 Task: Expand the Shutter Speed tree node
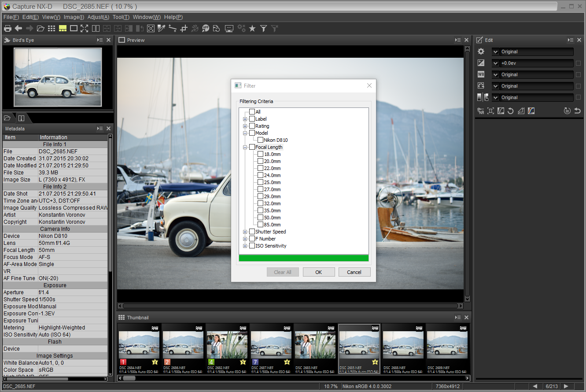(x=245, y=232)
